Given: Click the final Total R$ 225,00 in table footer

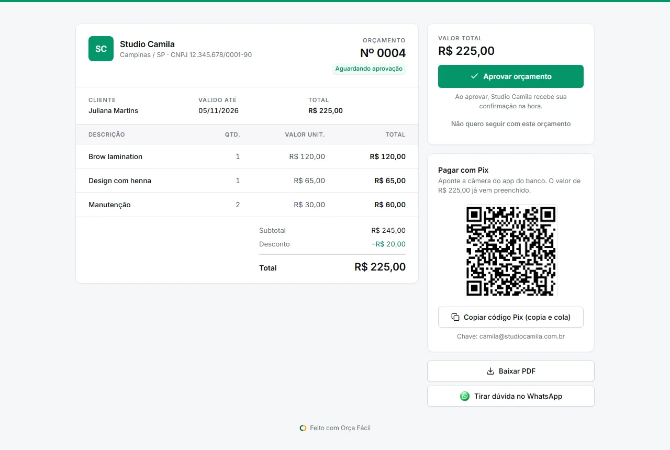Looking at the screenshot, I should click(380, 267).
